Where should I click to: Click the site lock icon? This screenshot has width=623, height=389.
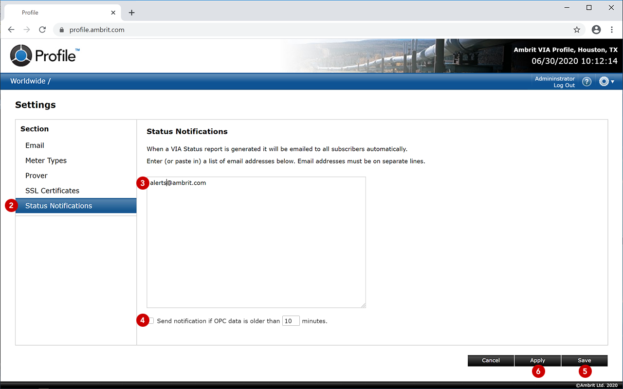pos(61,30)
